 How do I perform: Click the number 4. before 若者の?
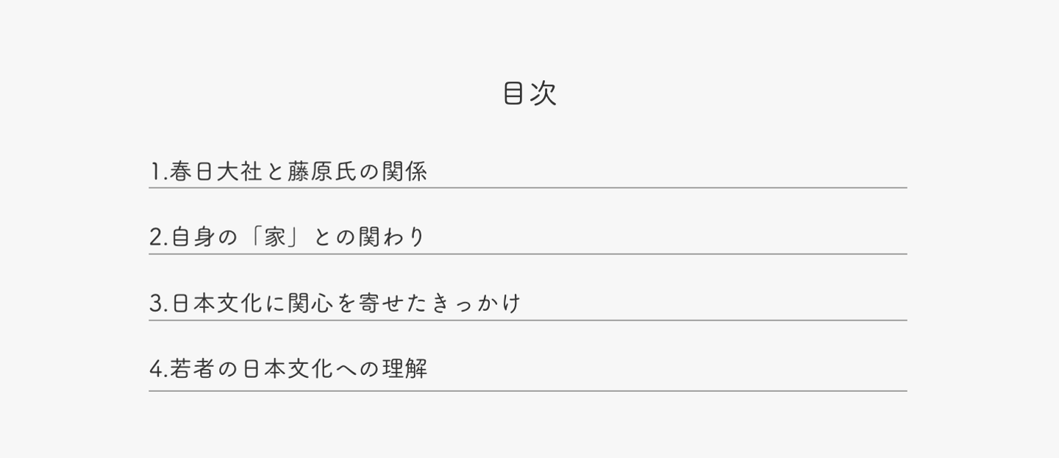(158, 368)
